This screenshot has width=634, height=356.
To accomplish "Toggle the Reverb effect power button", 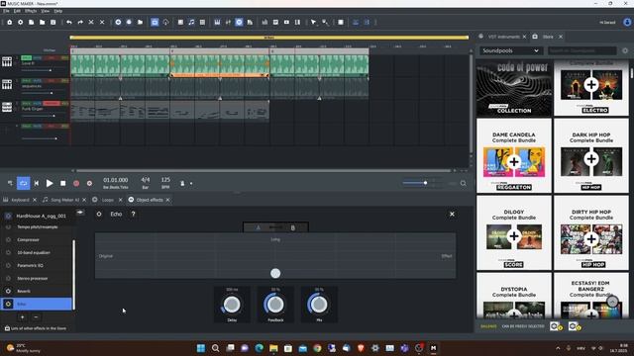I will pyautogui.click(x=8, y=291).
